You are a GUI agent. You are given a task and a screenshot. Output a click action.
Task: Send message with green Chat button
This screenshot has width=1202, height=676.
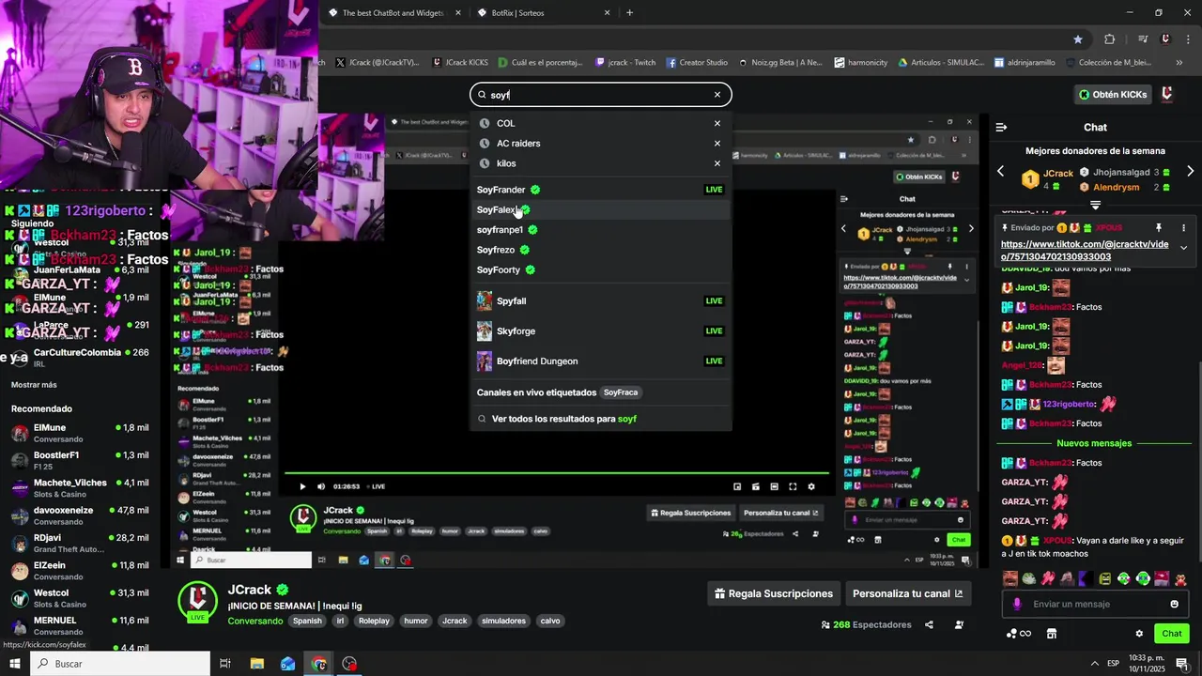pos(1172,634)
